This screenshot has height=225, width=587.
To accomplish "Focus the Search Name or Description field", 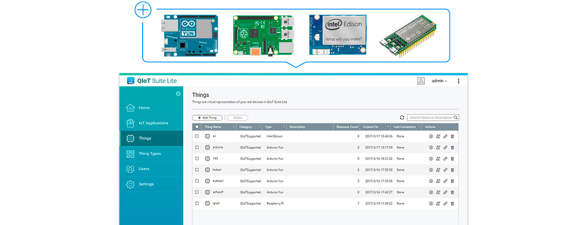I will (x=430, y=118).
